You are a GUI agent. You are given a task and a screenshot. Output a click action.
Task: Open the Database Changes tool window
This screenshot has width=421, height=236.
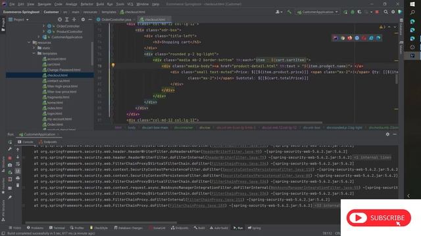tap(128, 228)
